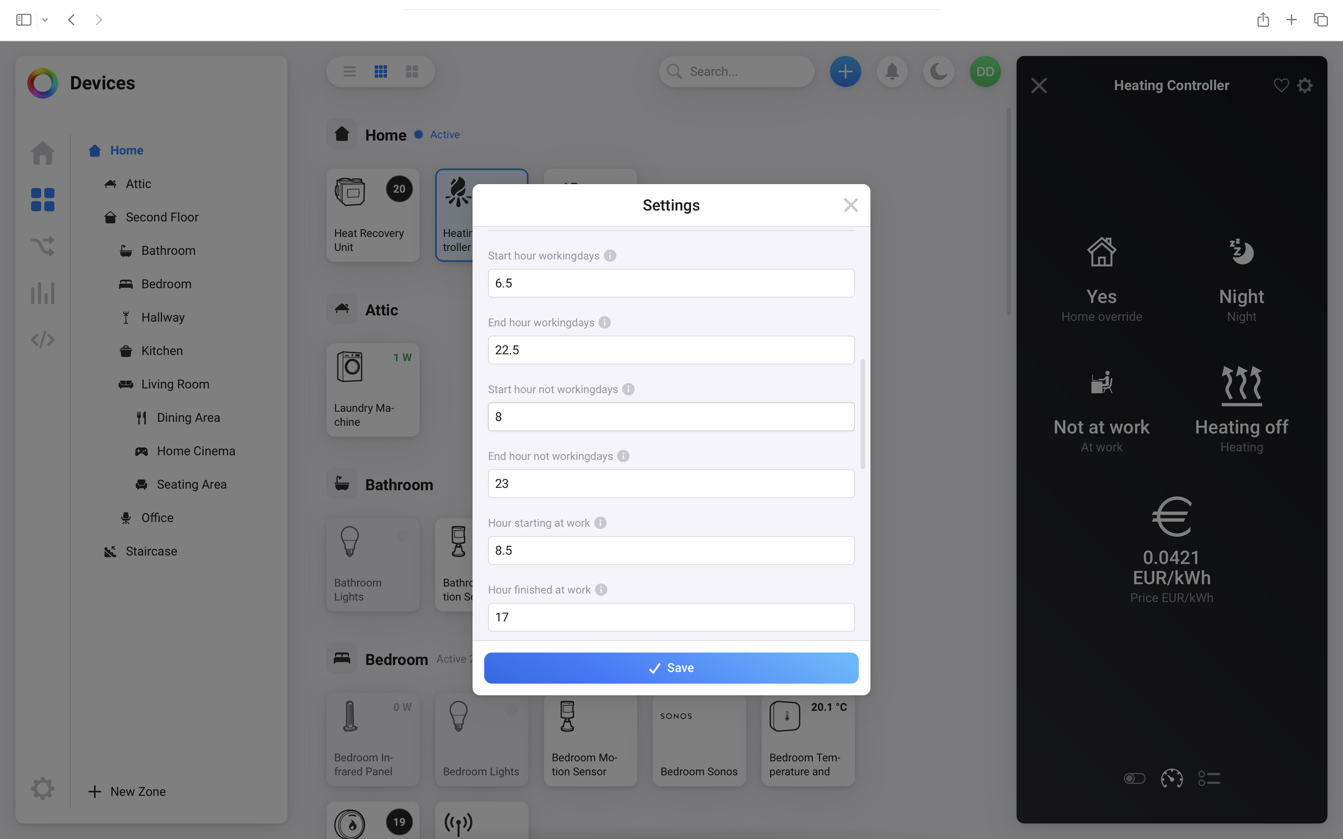Screen dimensions: 1343x839
Task: Save the settings
Action: [x=671, y=668]
